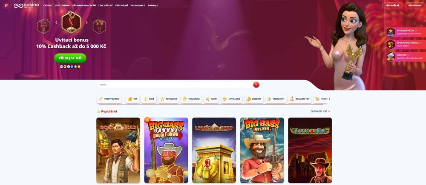The width and height of the screenshot is (426, 185).
Task: Select the Jackpoty coins category
Action: click(x=253, y=99)
